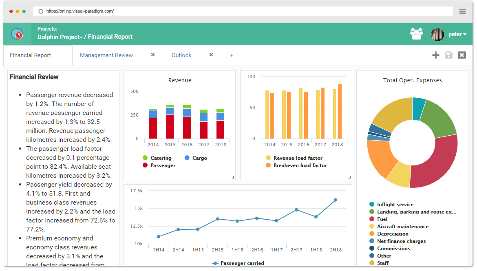Switch to the Management Review tab
Screen dimensions: 477x271
[x=106, y=55]
